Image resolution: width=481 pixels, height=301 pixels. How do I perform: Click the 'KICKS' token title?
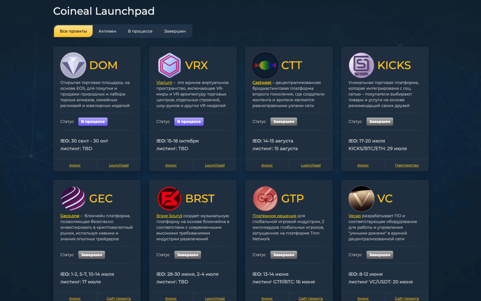pyautogui.click(x=394, y=65)
